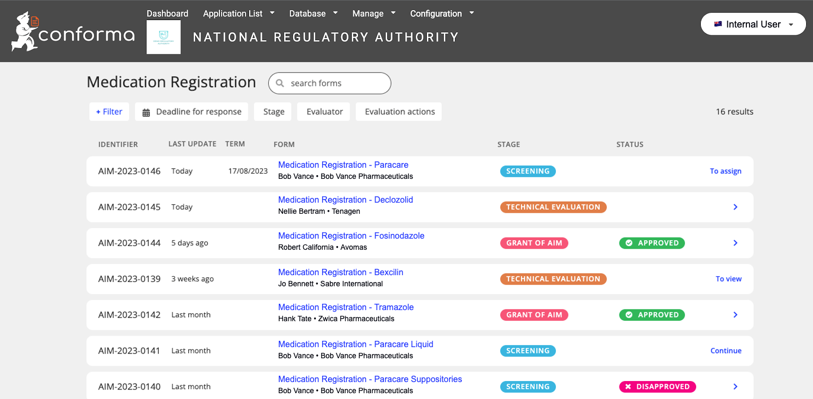Open Medication Registration - Tramazole
Viewport: 813px width, 399px height.
pyautogui.click(x=346, y=307)
